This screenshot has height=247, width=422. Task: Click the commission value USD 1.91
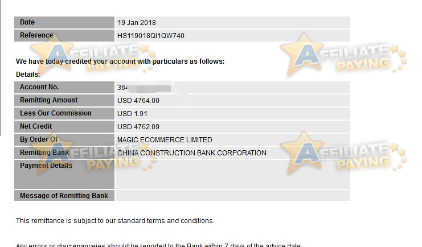tap(132, 114)
